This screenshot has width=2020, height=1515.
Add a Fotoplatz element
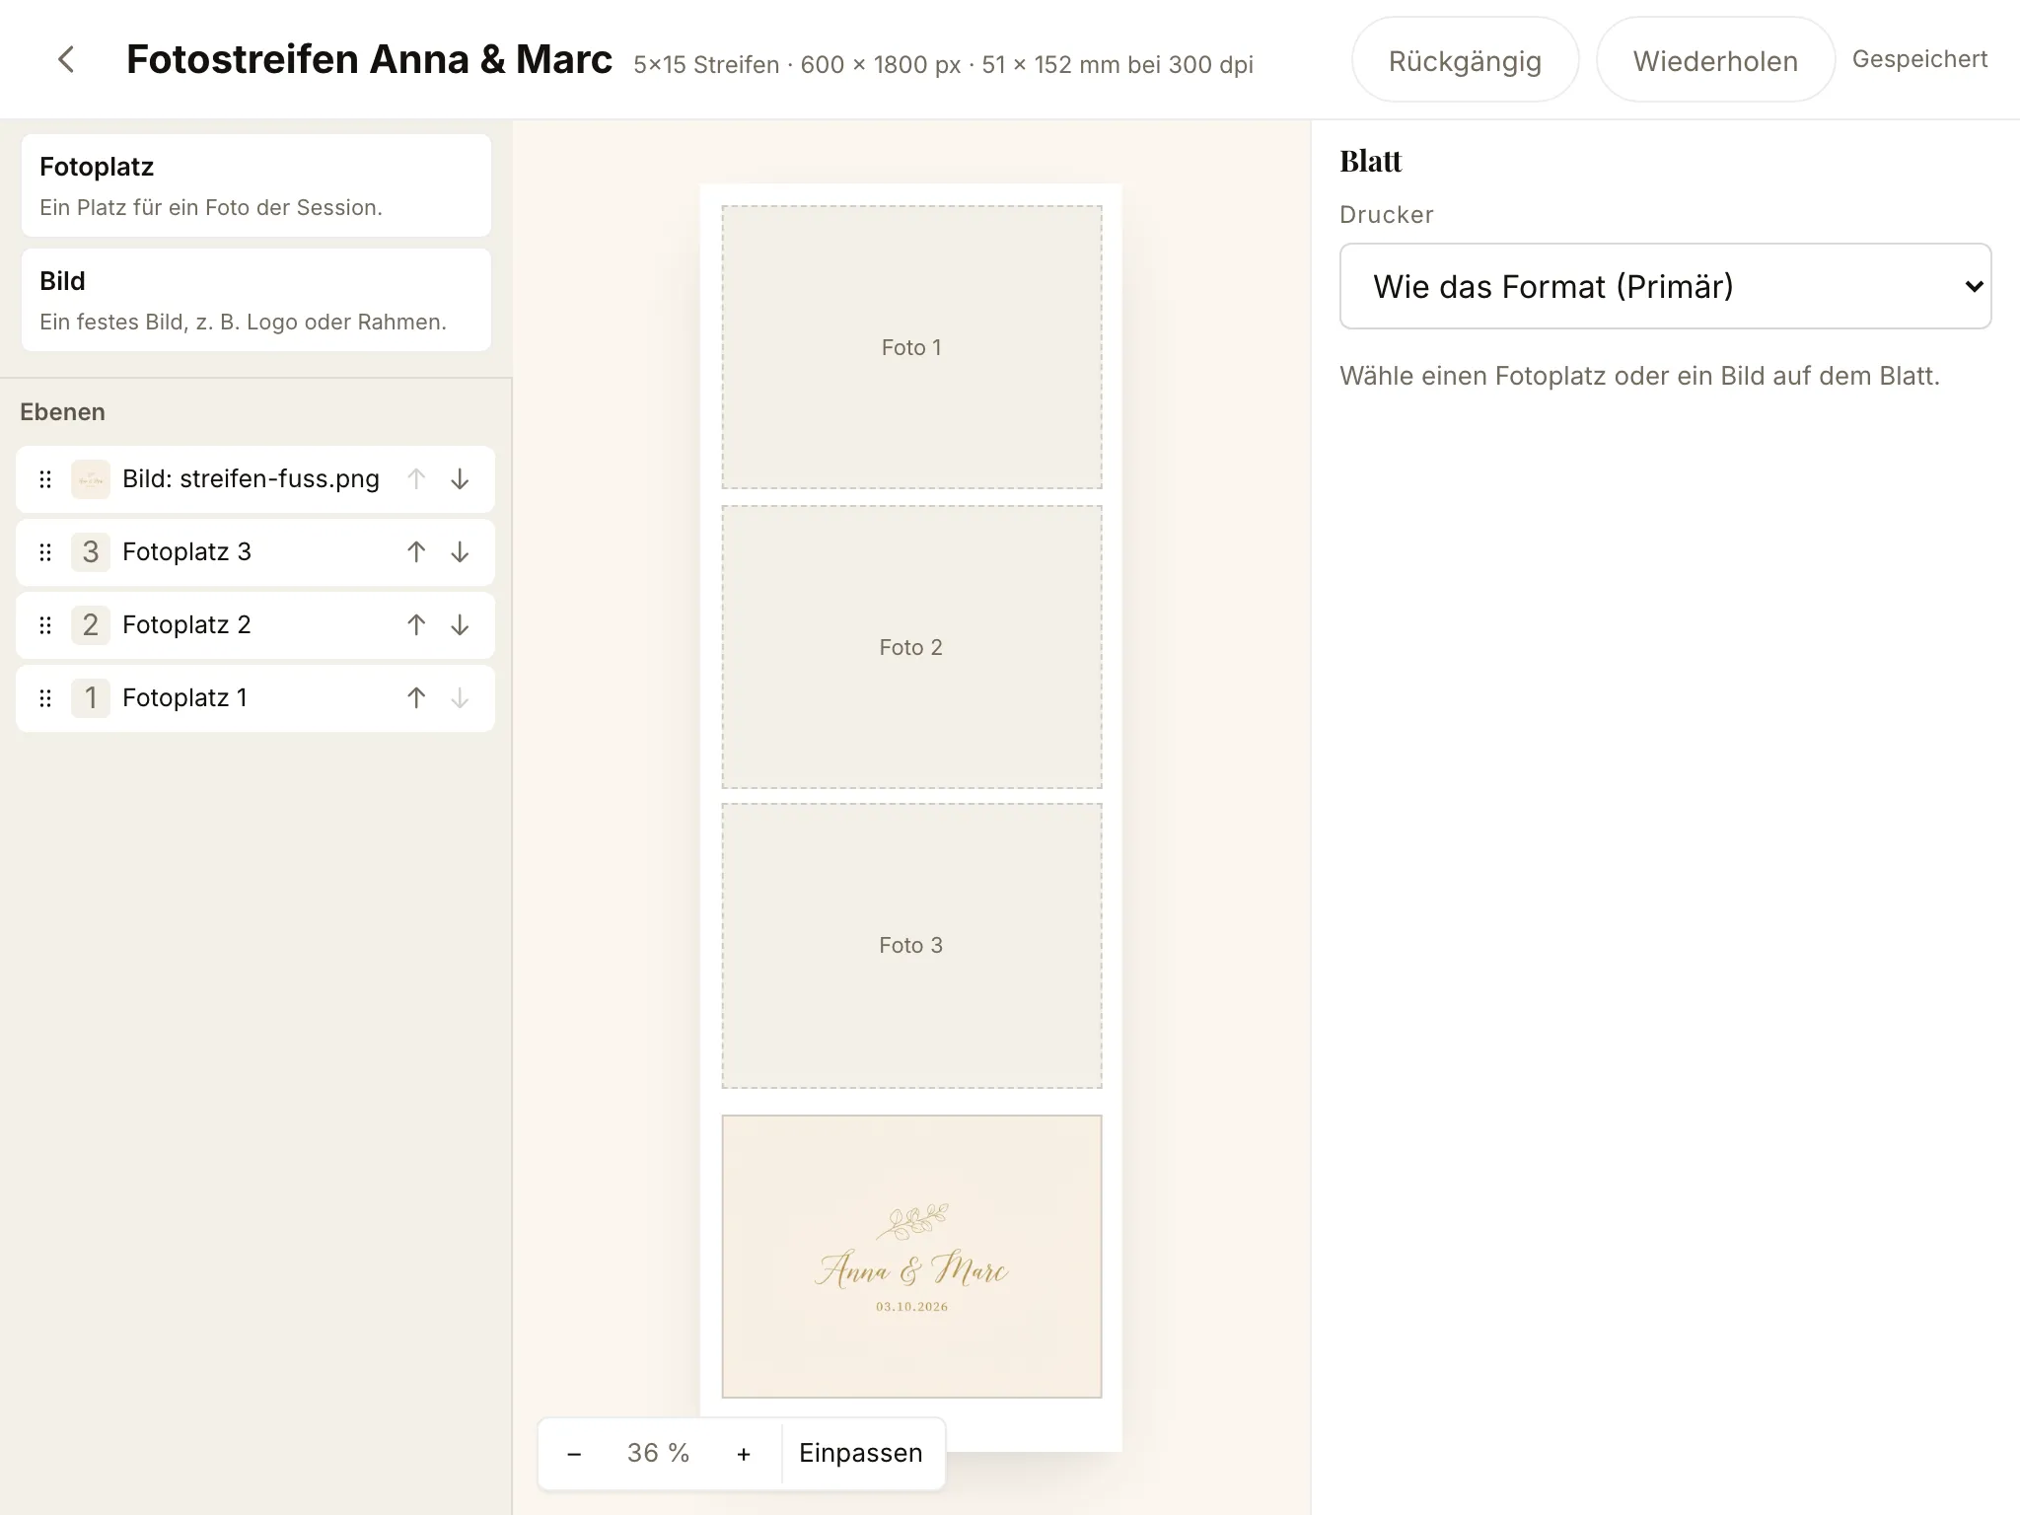[256, 185]
